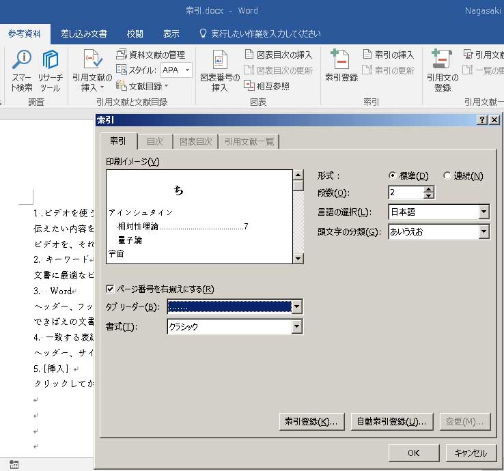
Task: Select the Run-in (連続) format radio button
Action: click(x=447, y=175)
